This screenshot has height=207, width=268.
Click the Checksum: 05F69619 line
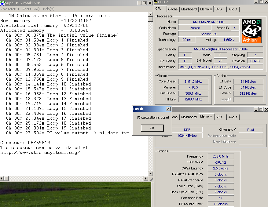click(x=25, y=143)
